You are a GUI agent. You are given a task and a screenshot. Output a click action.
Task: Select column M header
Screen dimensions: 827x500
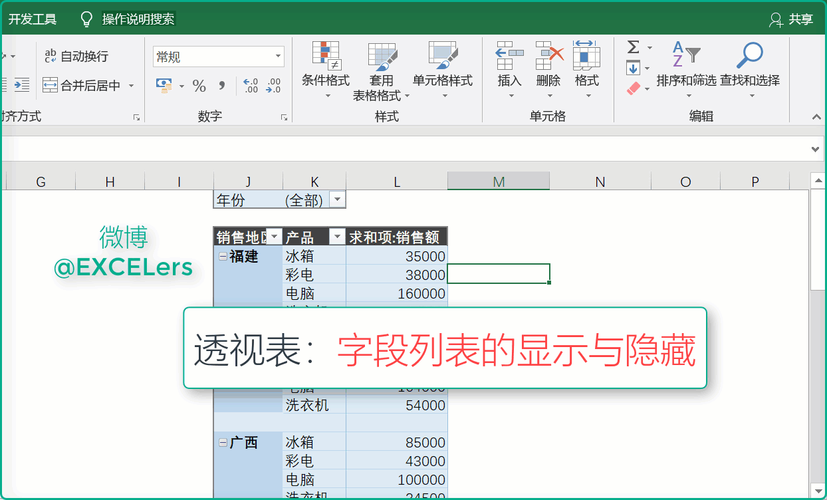pyautogui.click(x=499, y=182)
